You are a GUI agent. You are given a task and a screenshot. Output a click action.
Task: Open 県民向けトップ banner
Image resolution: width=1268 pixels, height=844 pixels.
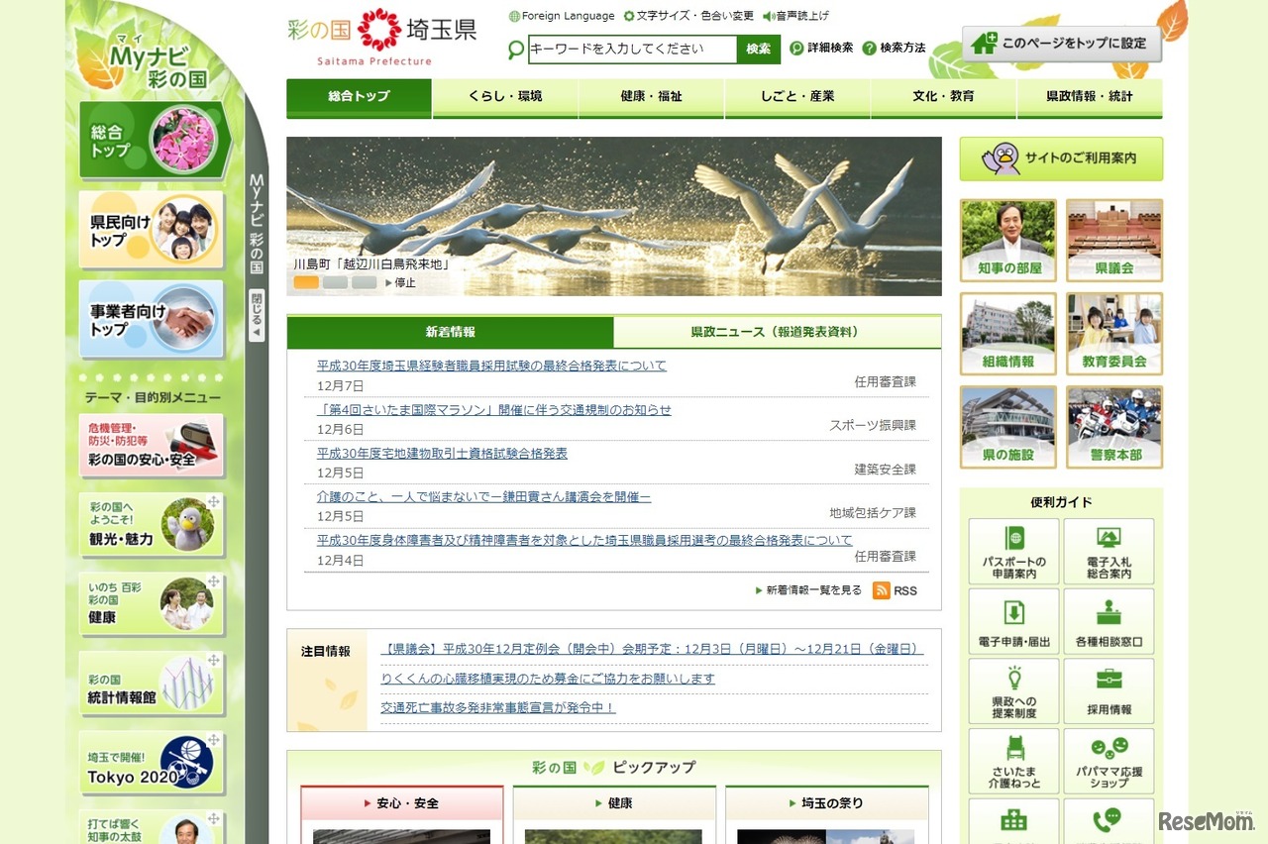[152, 230]
